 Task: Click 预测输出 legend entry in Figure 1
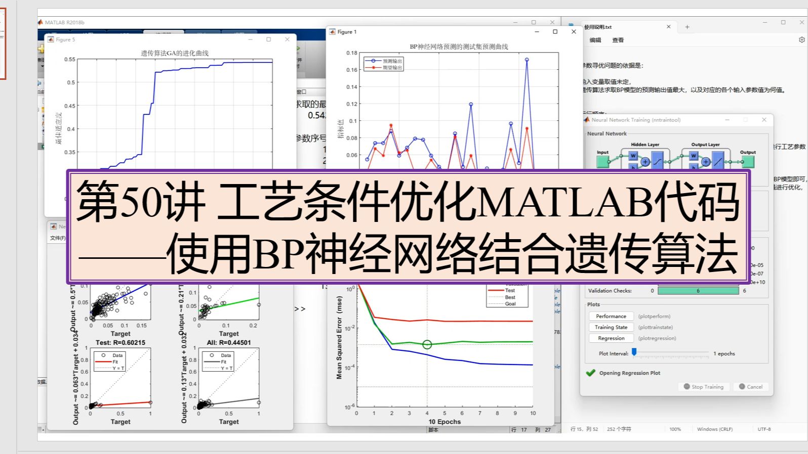383,61
